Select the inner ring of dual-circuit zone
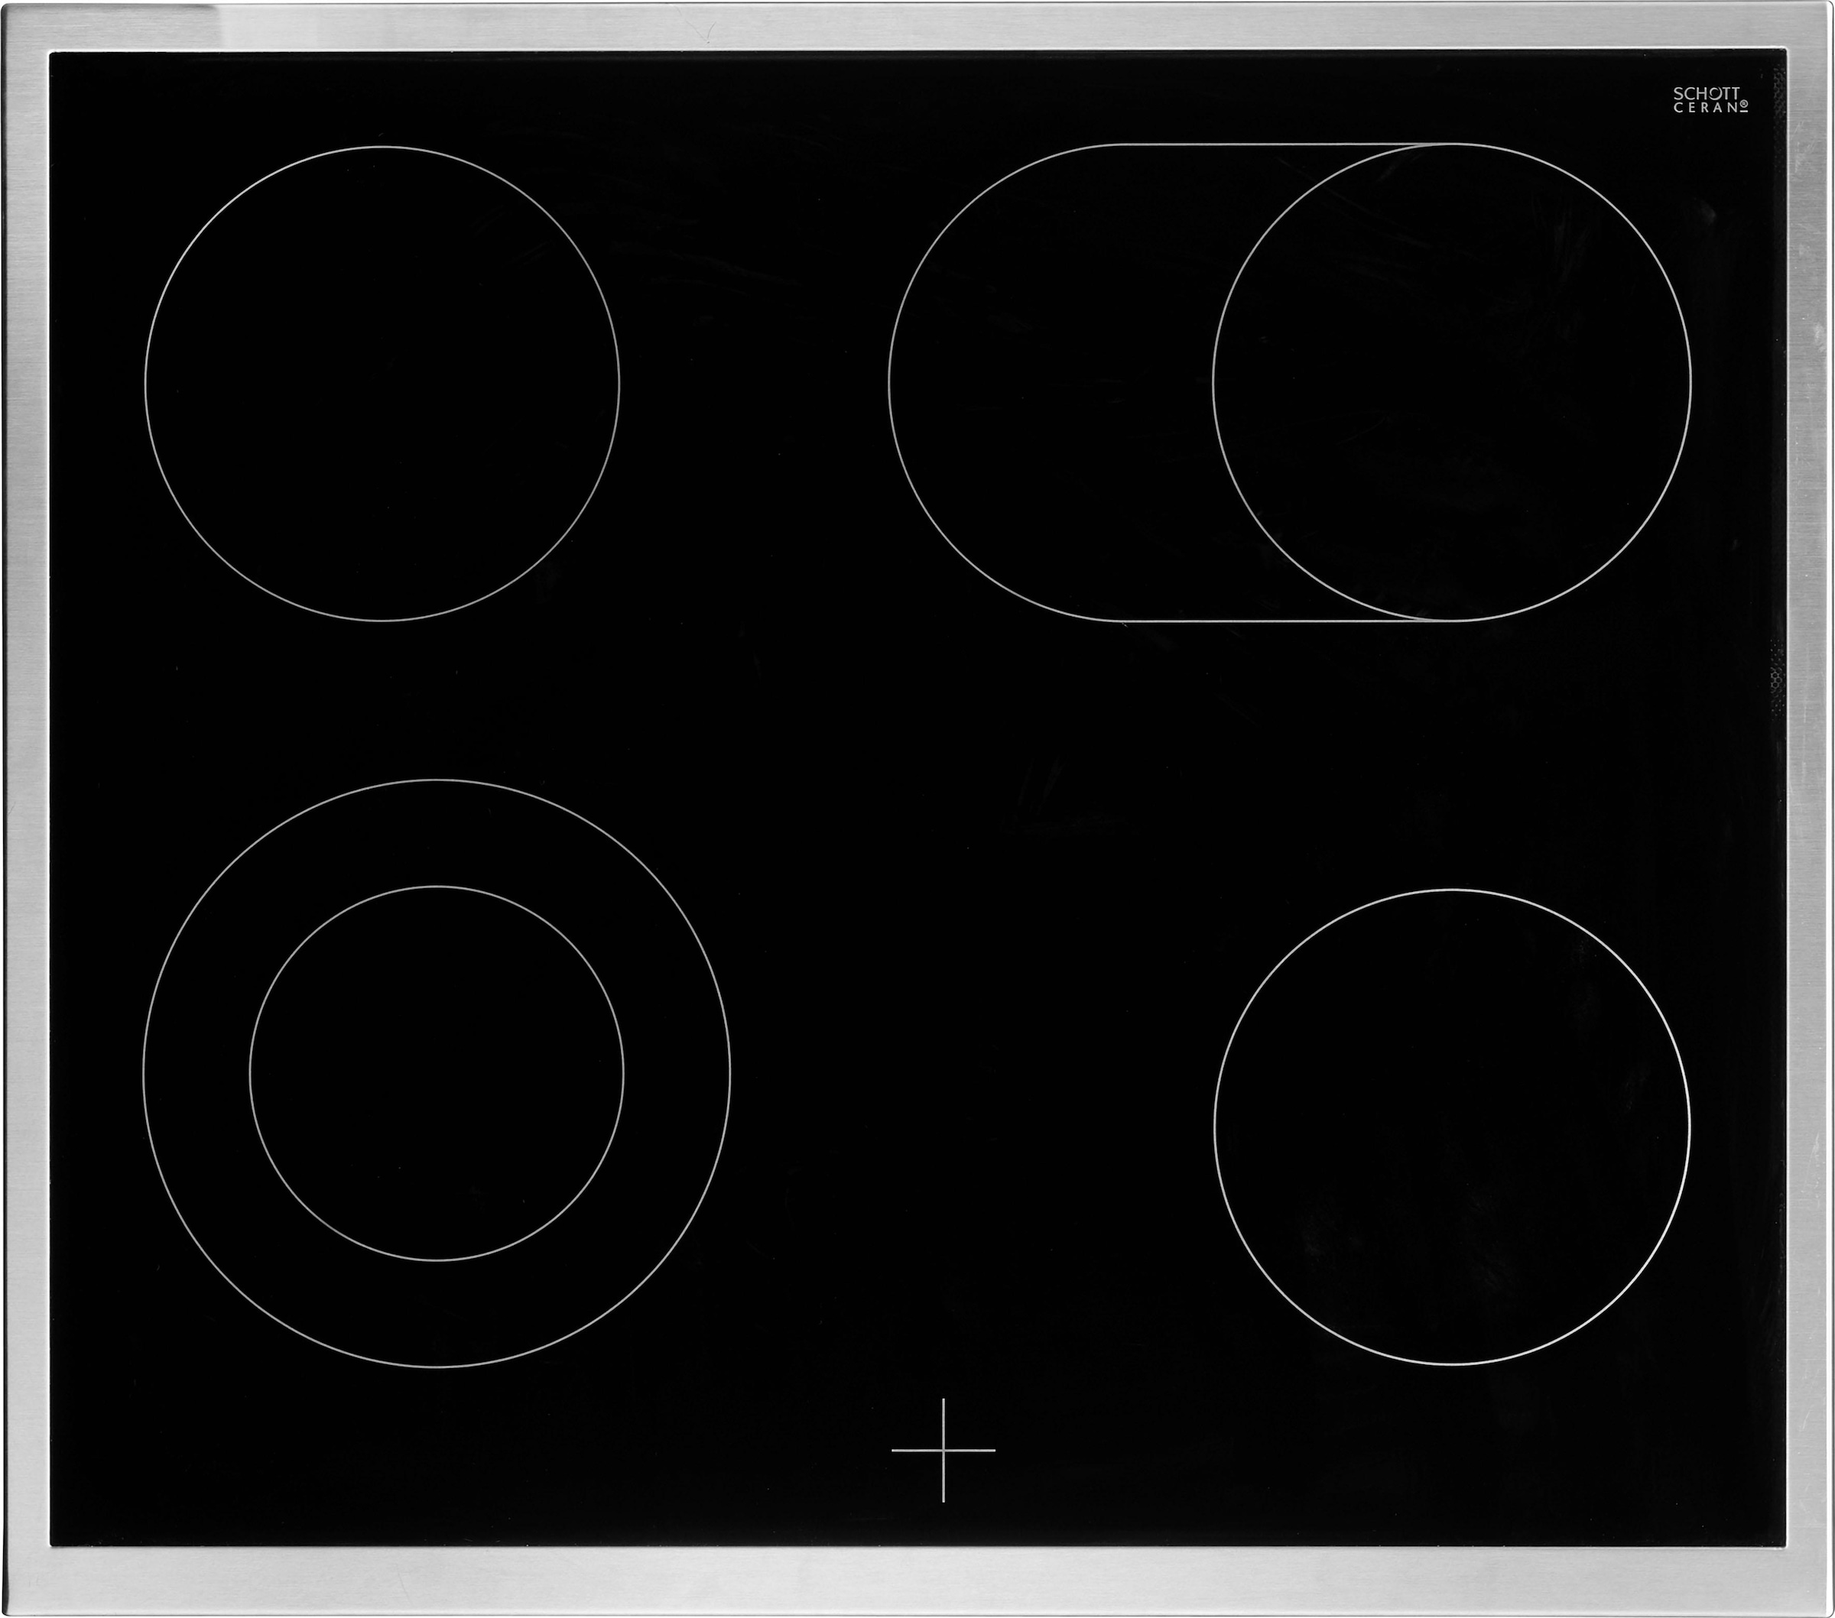This screenshot has width=1835, height=1618. [x=437, y=1073]
